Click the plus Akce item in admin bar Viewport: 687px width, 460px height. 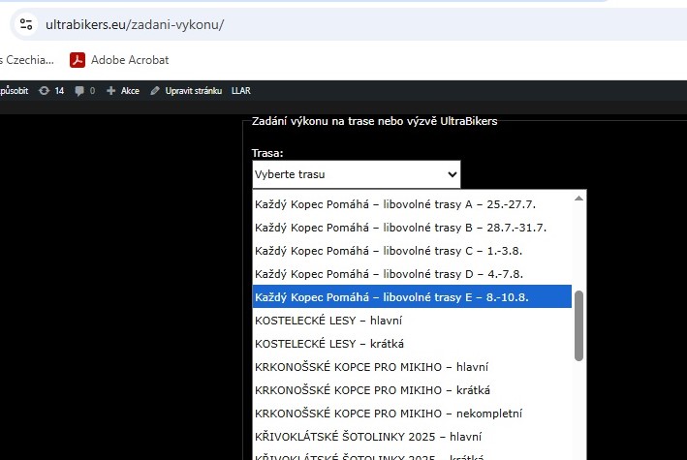click(123, 91)
